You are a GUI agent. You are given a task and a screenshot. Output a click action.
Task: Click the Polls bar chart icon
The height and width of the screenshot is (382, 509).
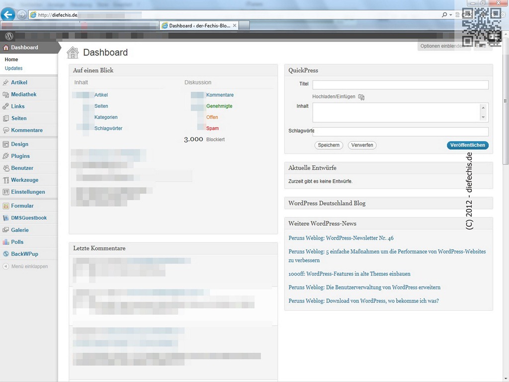(x=5, y=242)
